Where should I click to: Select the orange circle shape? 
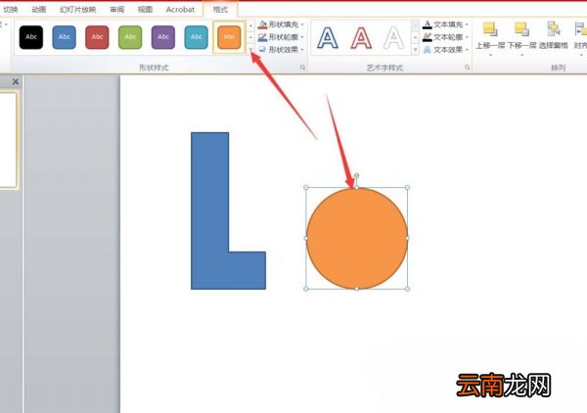357,238
